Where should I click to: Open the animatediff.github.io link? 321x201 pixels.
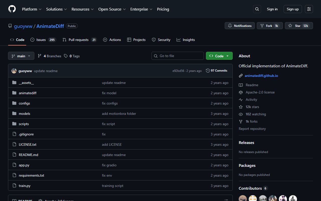261,76
